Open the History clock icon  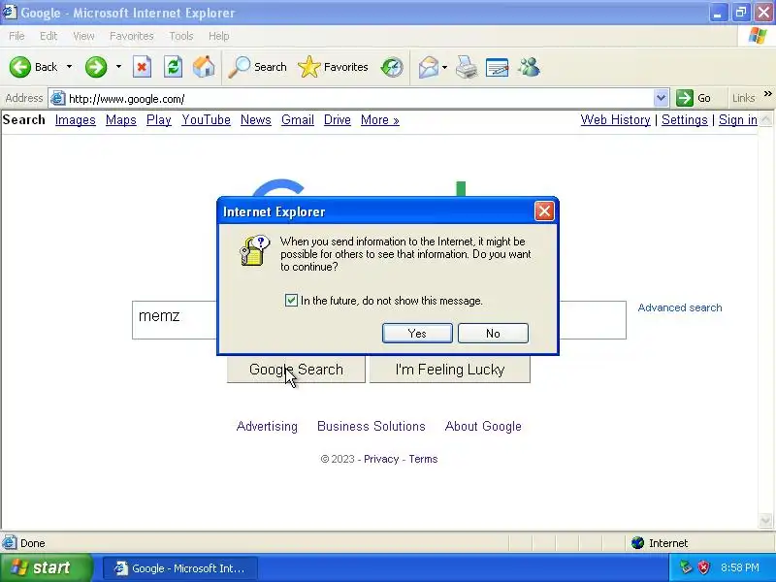pos(392,67)
